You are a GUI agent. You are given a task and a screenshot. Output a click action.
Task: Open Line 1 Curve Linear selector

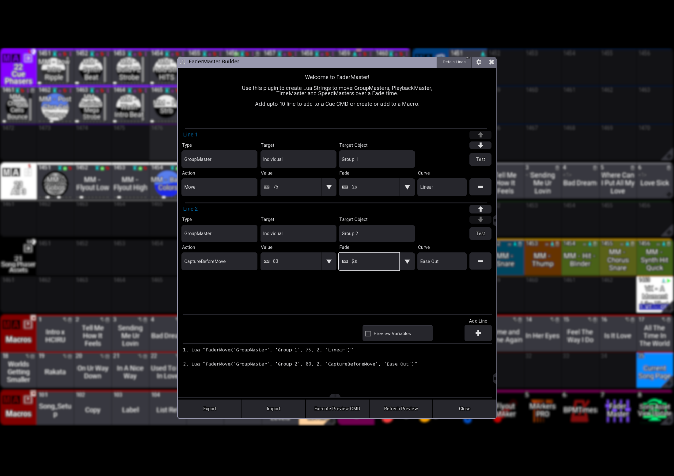pos(442,187)
